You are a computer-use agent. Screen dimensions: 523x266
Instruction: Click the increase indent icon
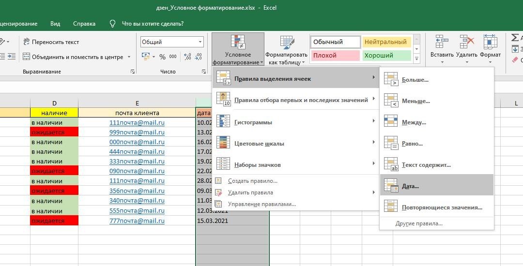click(x=12, y=56)
